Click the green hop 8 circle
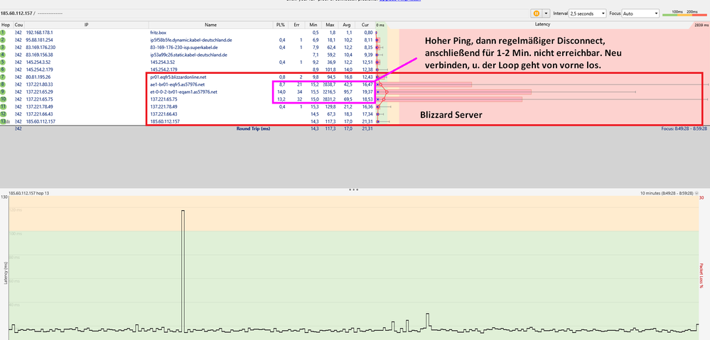 (x=3, y=84)
